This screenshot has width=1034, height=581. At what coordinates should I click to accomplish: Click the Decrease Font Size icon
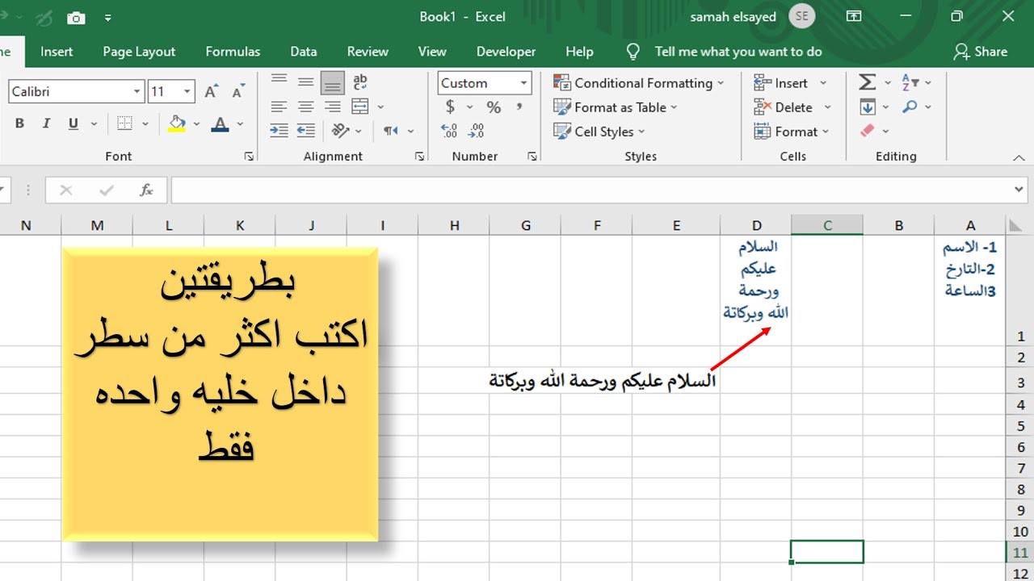[237, 92]
